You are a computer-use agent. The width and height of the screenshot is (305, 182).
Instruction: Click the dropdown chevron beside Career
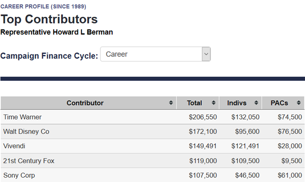pos(206,54)
